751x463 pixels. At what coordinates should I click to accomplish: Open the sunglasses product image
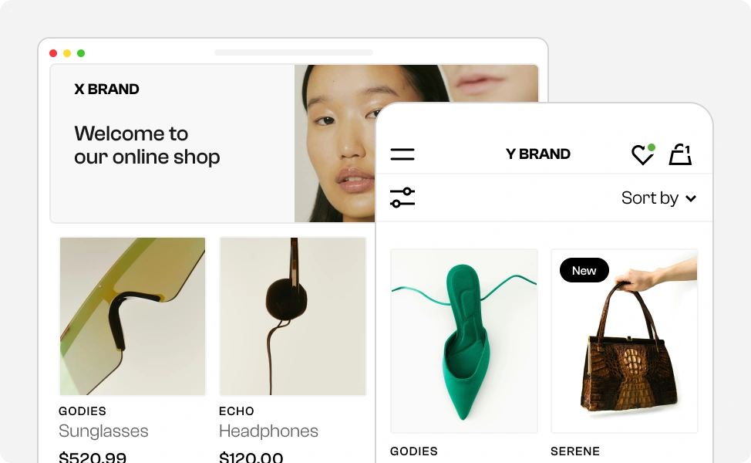coord(133,316)
